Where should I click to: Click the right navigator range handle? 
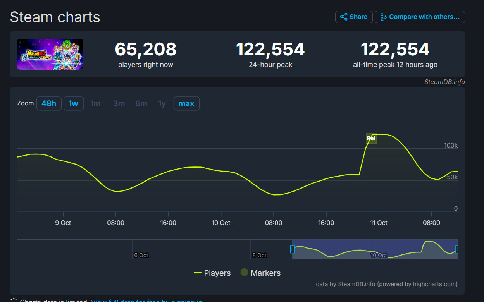point(457,249)
